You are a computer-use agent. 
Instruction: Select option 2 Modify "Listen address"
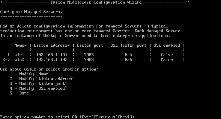coord(42,79)
